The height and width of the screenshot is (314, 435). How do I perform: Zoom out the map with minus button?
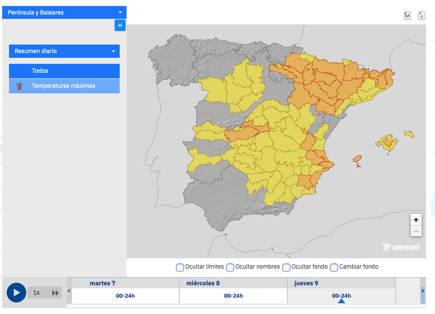coord(416,231)
